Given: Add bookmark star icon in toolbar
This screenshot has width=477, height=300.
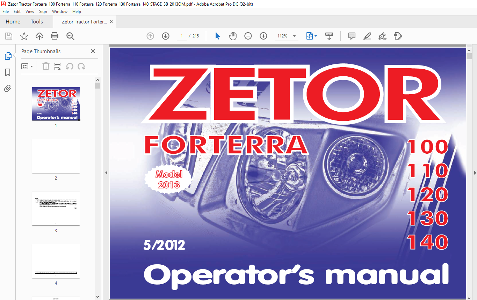Looking at the screenshot, I should [24, 36].
